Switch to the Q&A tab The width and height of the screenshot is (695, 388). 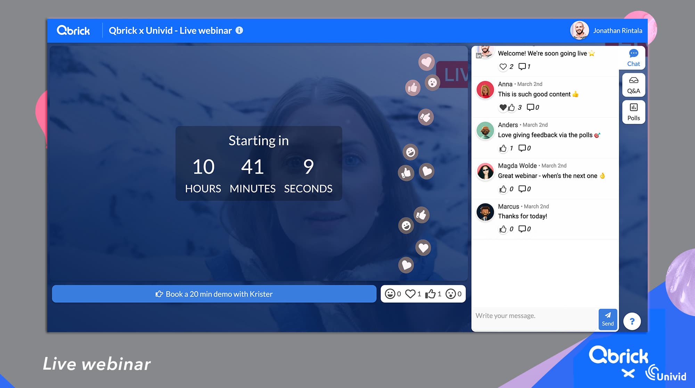[633, 85]
